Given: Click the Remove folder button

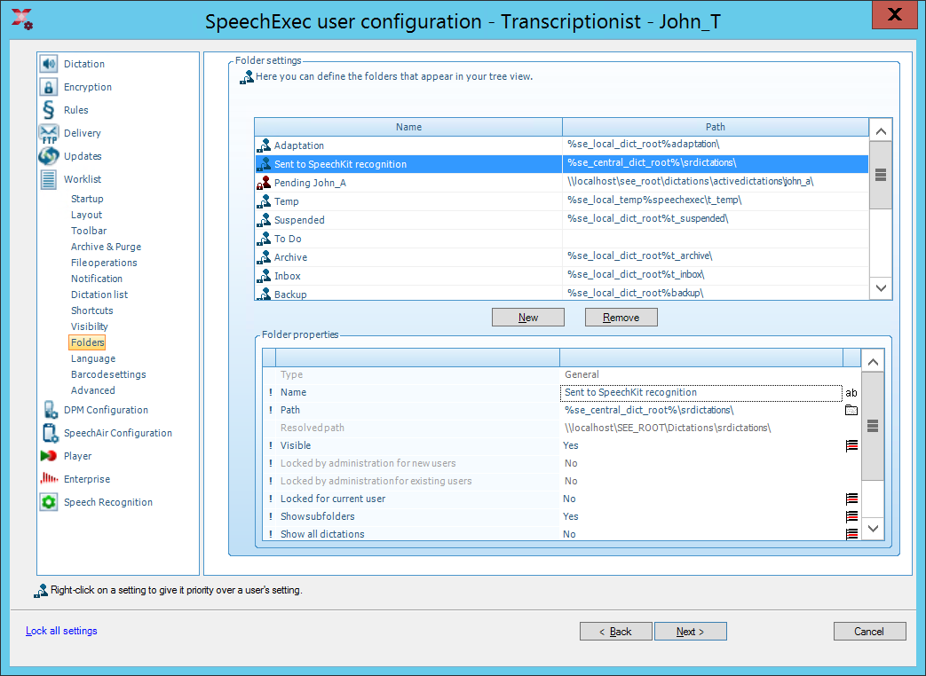Looking at the screenshot, I should coord(621,318).
